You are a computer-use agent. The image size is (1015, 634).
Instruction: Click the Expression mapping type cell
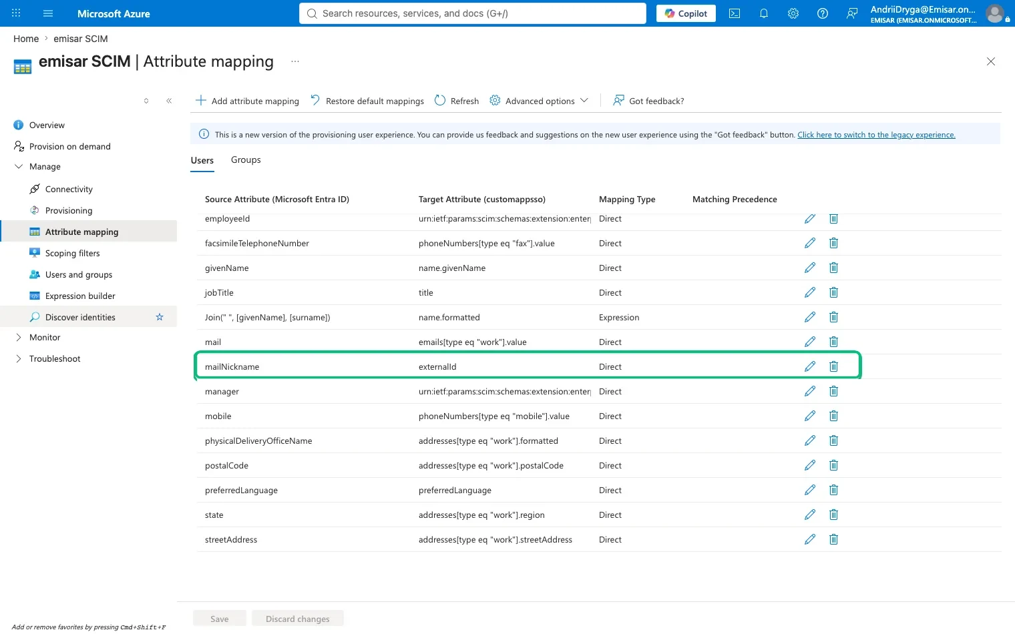point(619,317)
